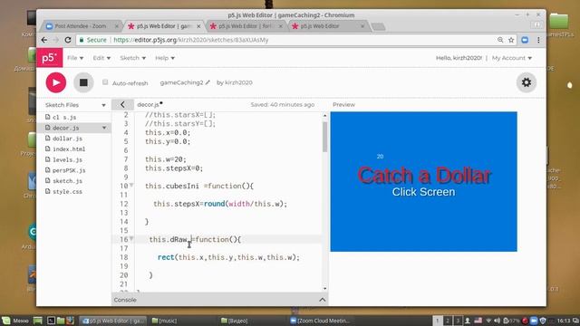
Task: Click taskbar clock 16:13
Action: click(564, 321)
